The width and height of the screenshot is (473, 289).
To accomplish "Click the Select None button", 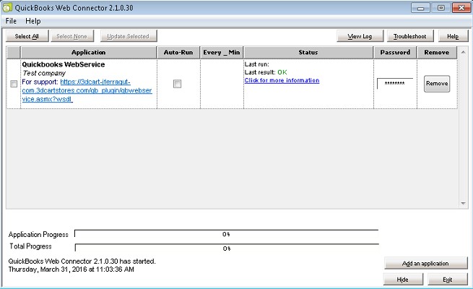I will click(71, 36).
